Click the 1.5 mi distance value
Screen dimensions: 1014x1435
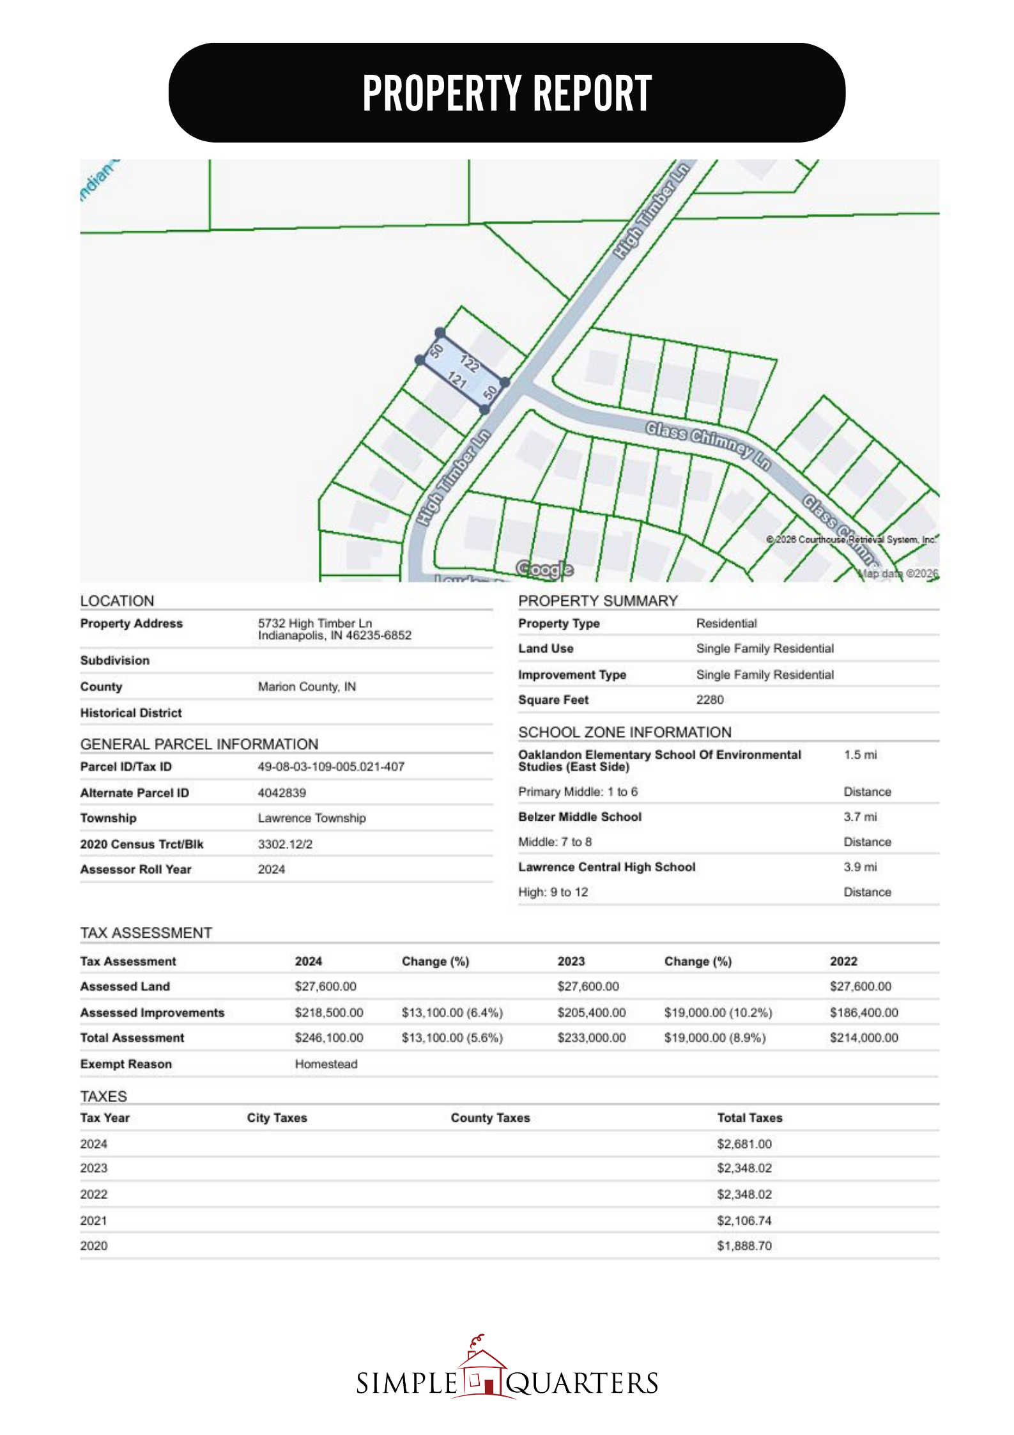click(x=860, y=754)
